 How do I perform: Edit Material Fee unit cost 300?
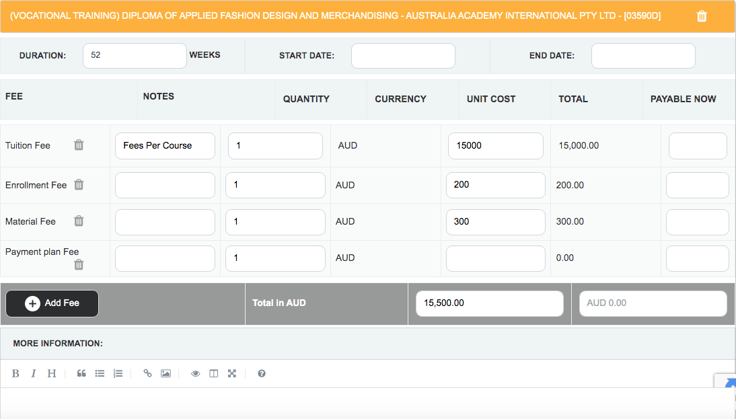(x=496, y=222)
